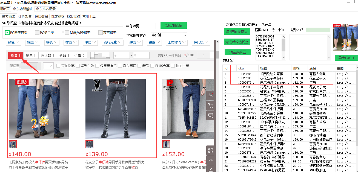Image resolution: width=358 pixels, height=172 pixels.
Task: Click the minimum price input field
Action: click(x=122, y=55)
